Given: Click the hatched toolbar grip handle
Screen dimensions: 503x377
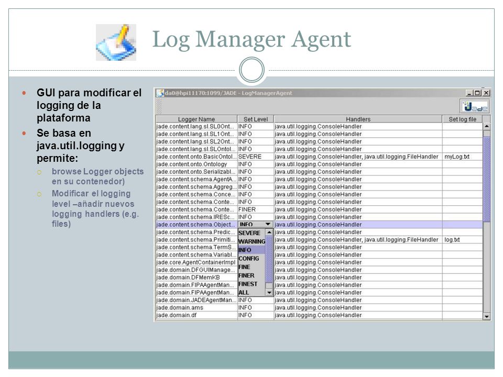Looking at the screenshot, I should coord(158,106).
